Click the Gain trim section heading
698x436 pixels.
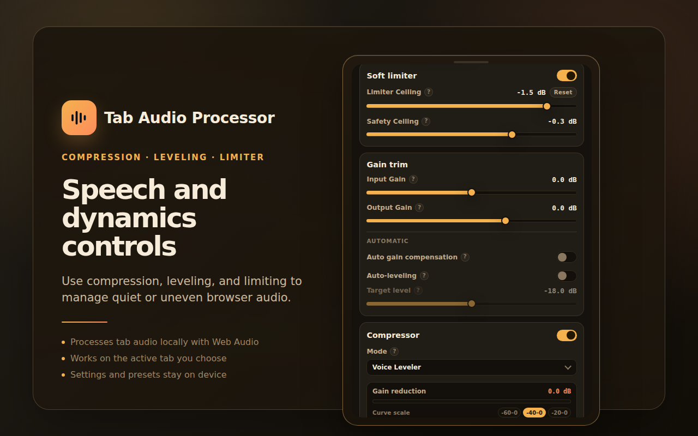coord(387,165)
